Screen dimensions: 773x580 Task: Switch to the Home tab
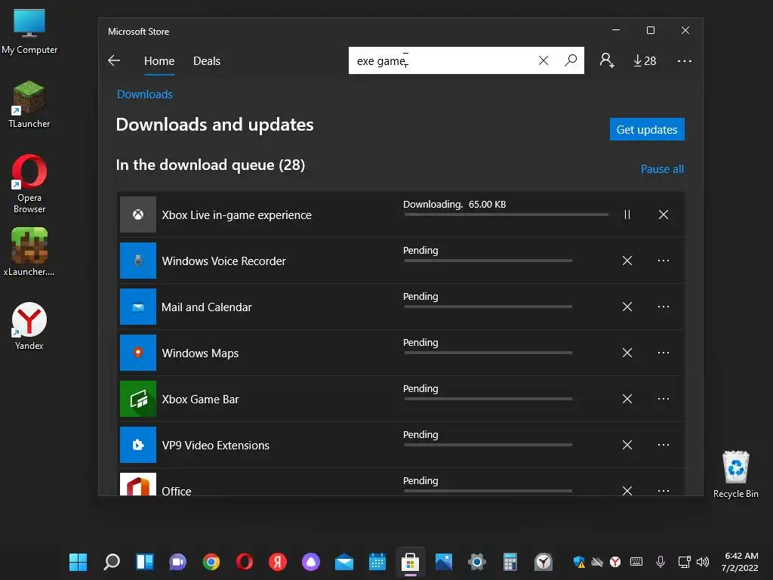coord(159,61)
